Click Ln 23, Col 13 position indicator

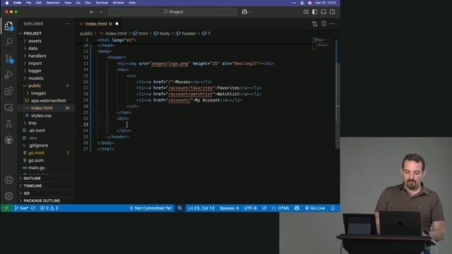201,208
